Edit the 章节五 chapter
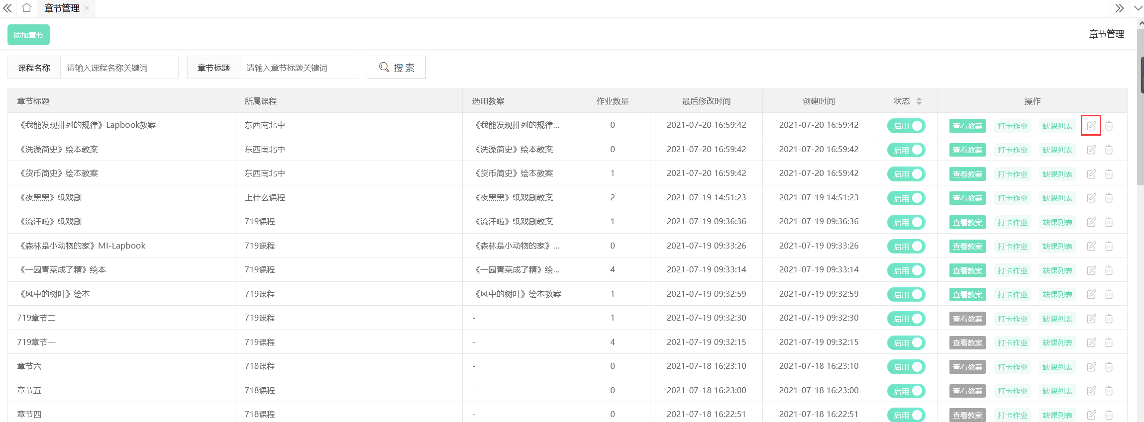 coord(1091,391)
